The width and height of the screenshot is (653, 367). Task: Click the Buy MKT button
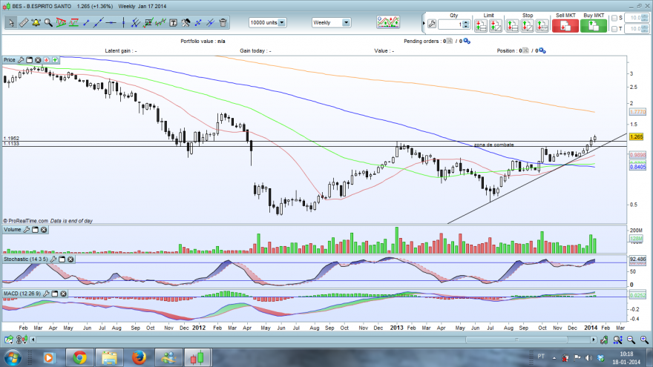tap(594, 26)
